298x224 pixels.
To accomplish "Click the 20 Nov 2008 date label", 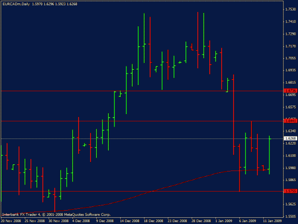I will point(11,221).
